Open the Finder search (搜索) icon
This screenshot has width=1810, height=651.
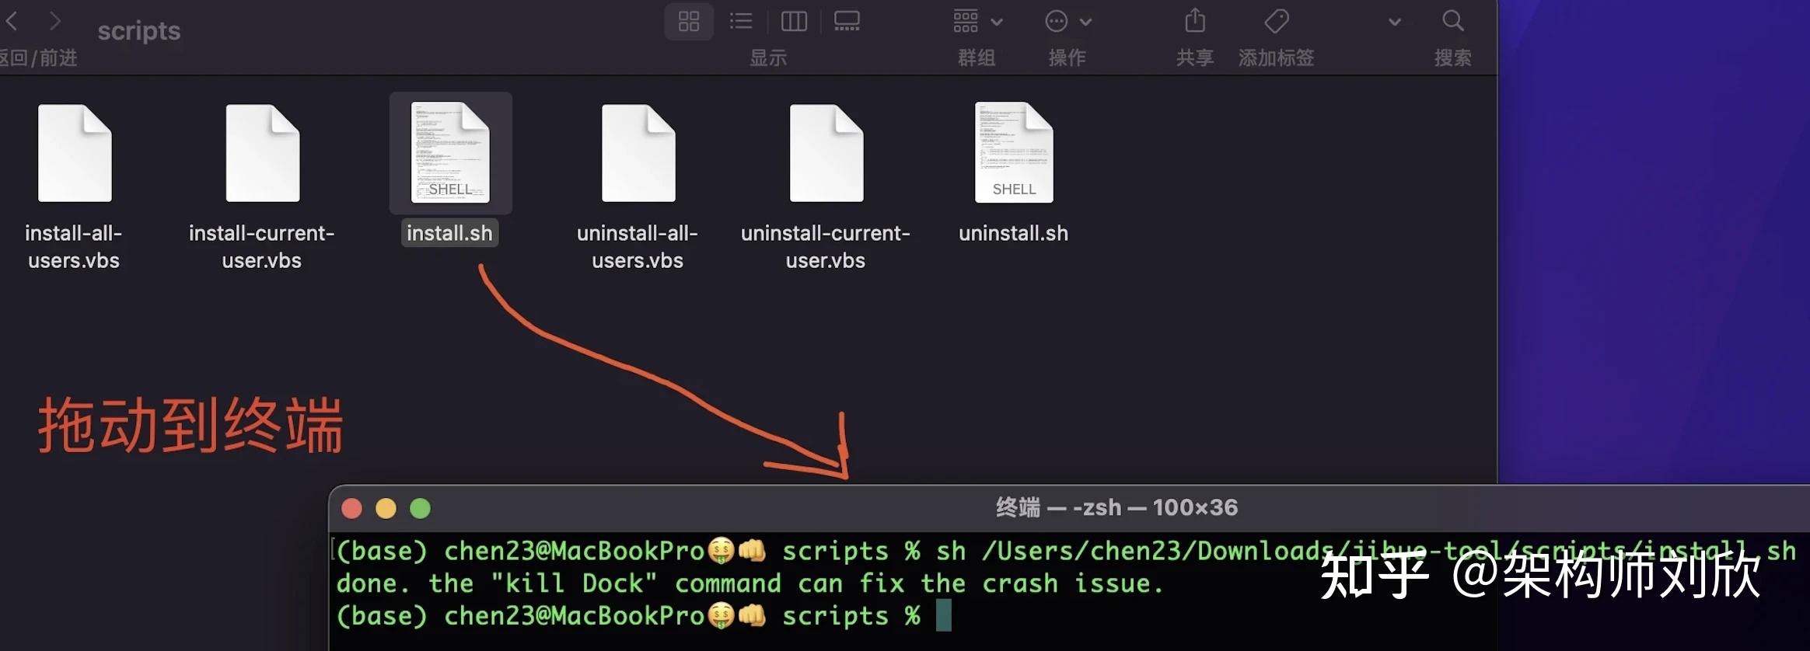pyautogui.click(x=1452, y=21)
